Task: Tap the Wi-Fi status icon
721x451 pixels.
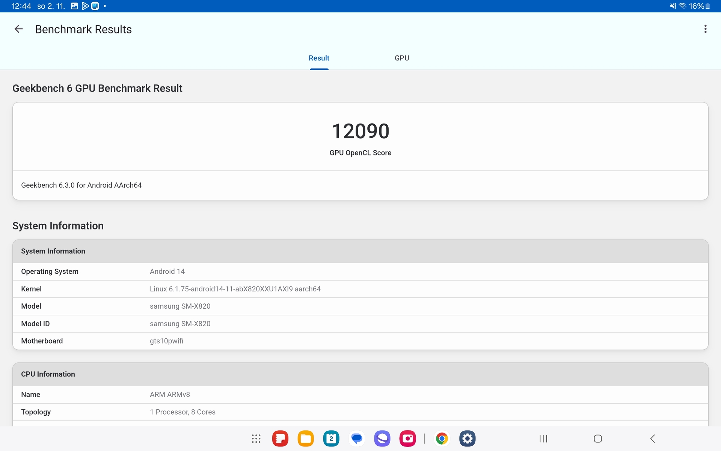Action: (x=682, y=6)
